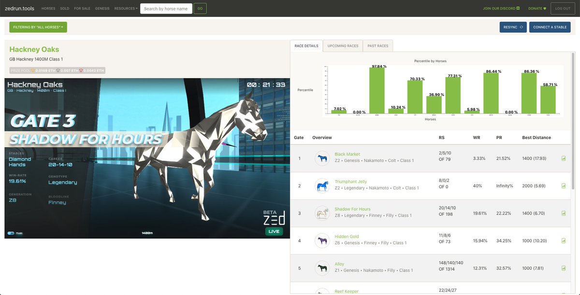Click the 77.31 % chart bar
The image size is (580, 295).
coord(453,96)
